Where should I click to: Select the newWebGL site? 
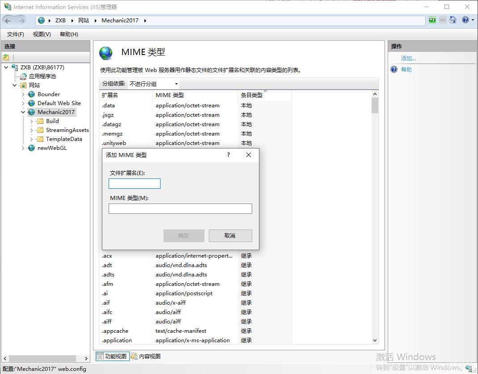52,148
